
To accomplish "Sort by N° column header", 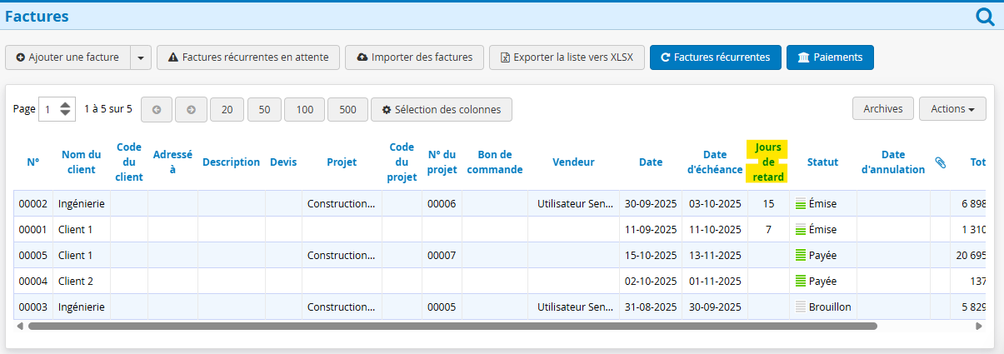I will point(33,162).
